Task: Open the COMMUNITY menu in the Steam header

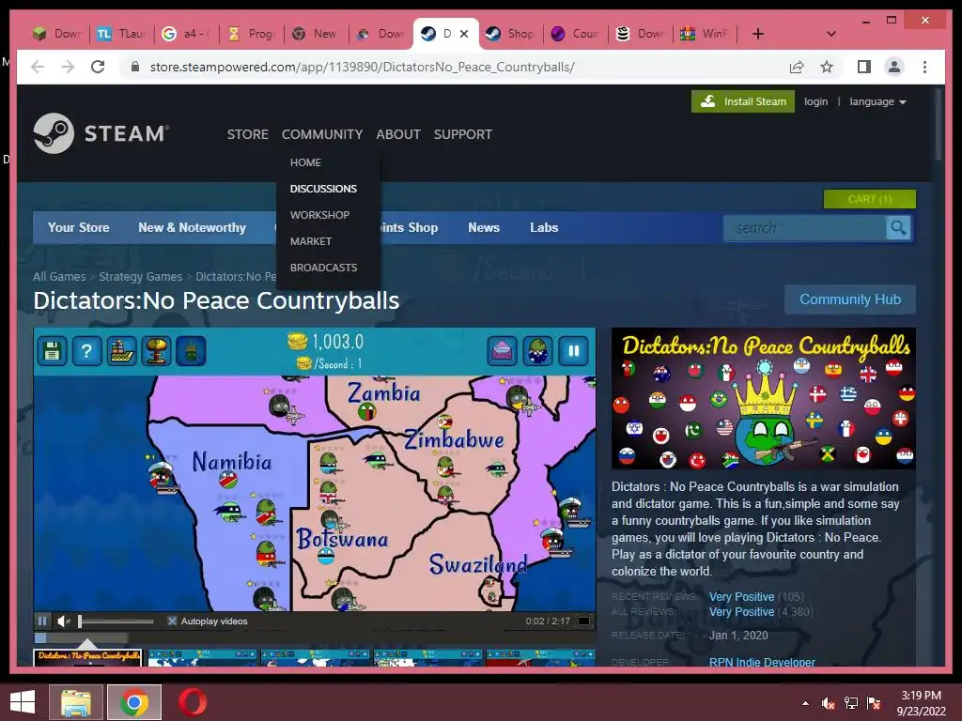Action: (x=322, y=134)
